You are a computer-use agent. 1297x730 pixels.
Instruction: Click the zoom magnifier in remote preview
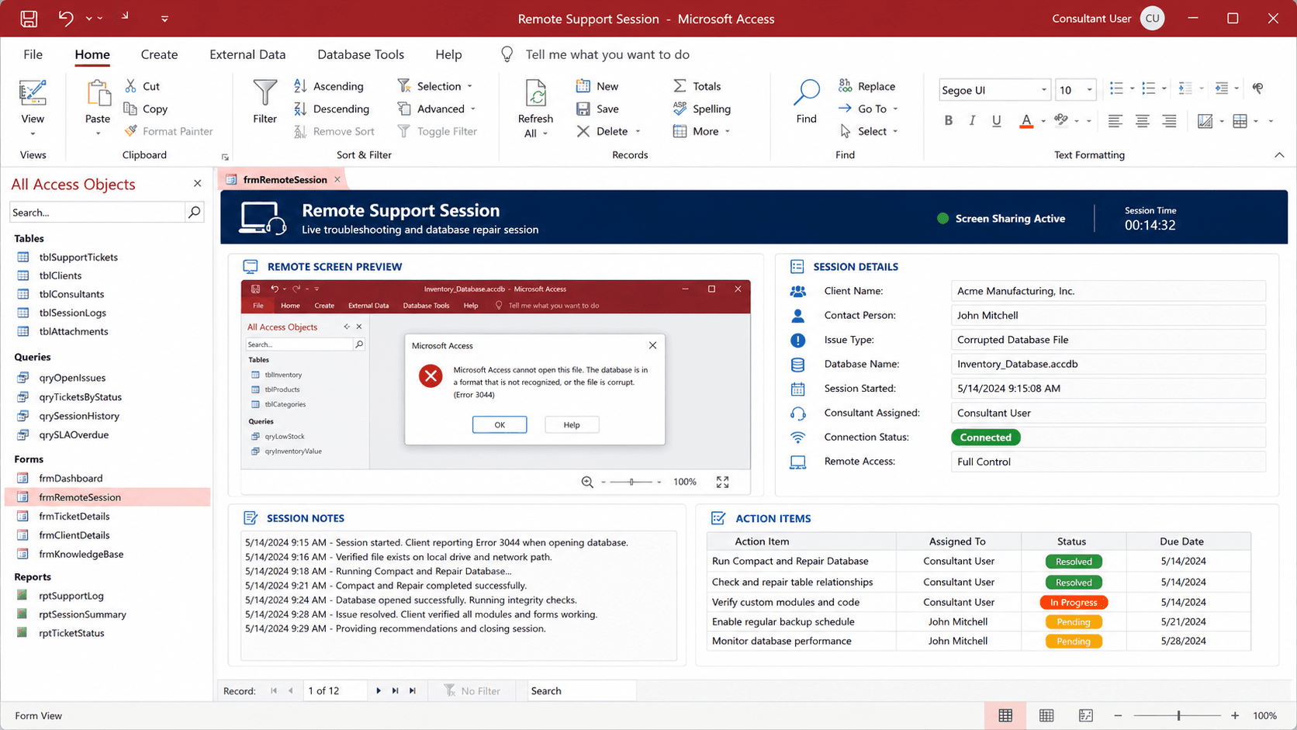coord(587,482)
